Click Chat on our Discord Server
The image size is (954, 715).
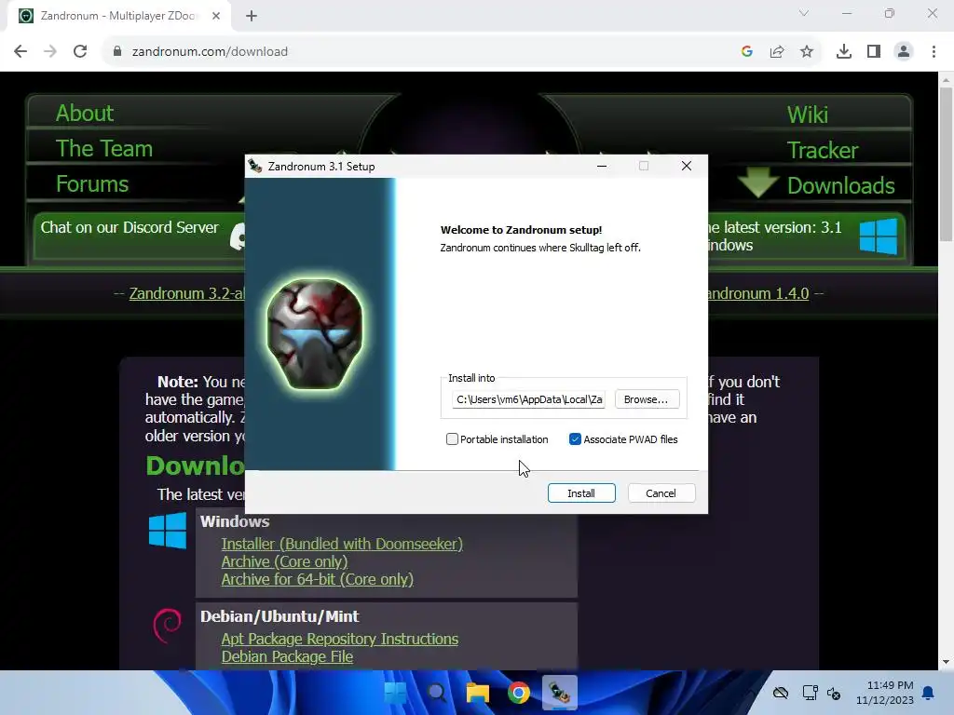(x=129, y=227)
